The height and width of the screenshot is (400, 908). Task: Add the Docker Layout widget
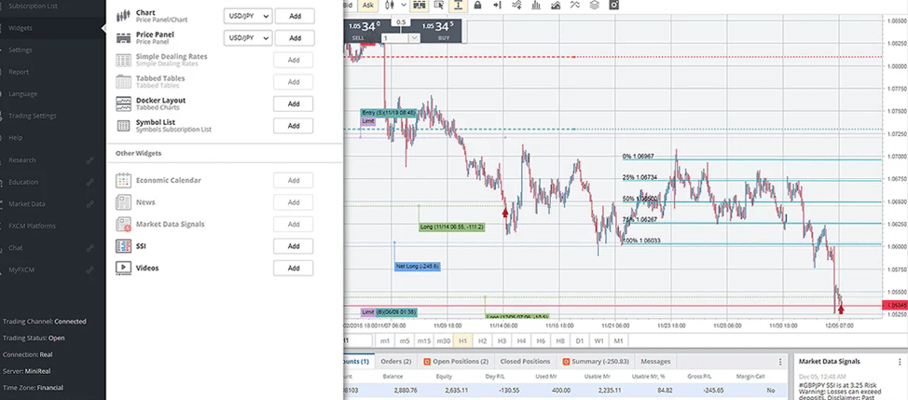tap(294, 104)
